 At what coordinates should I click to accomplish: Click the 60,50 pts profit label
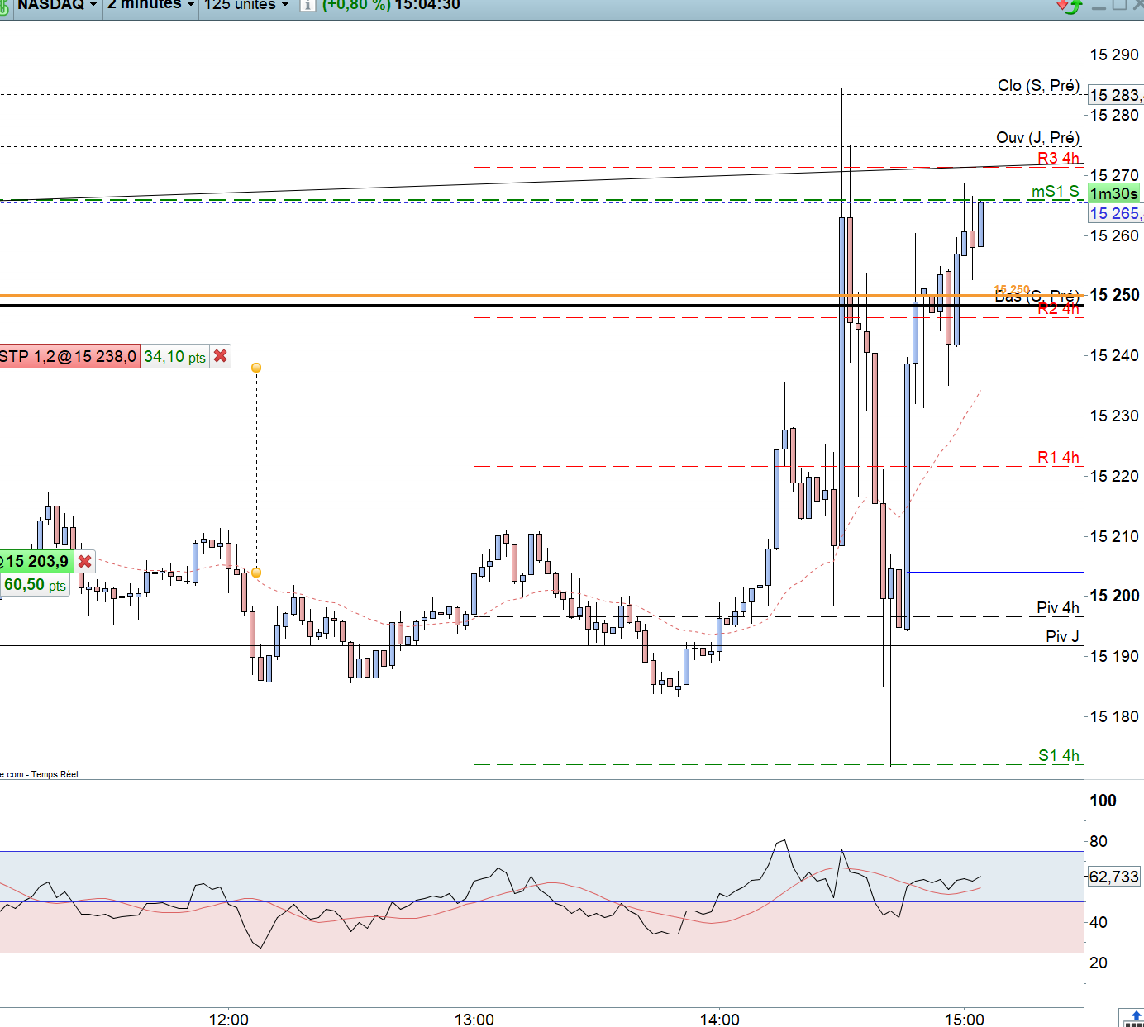35,585
